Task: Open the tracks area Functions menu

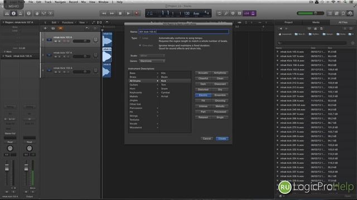Action: (x=69, y=22)
